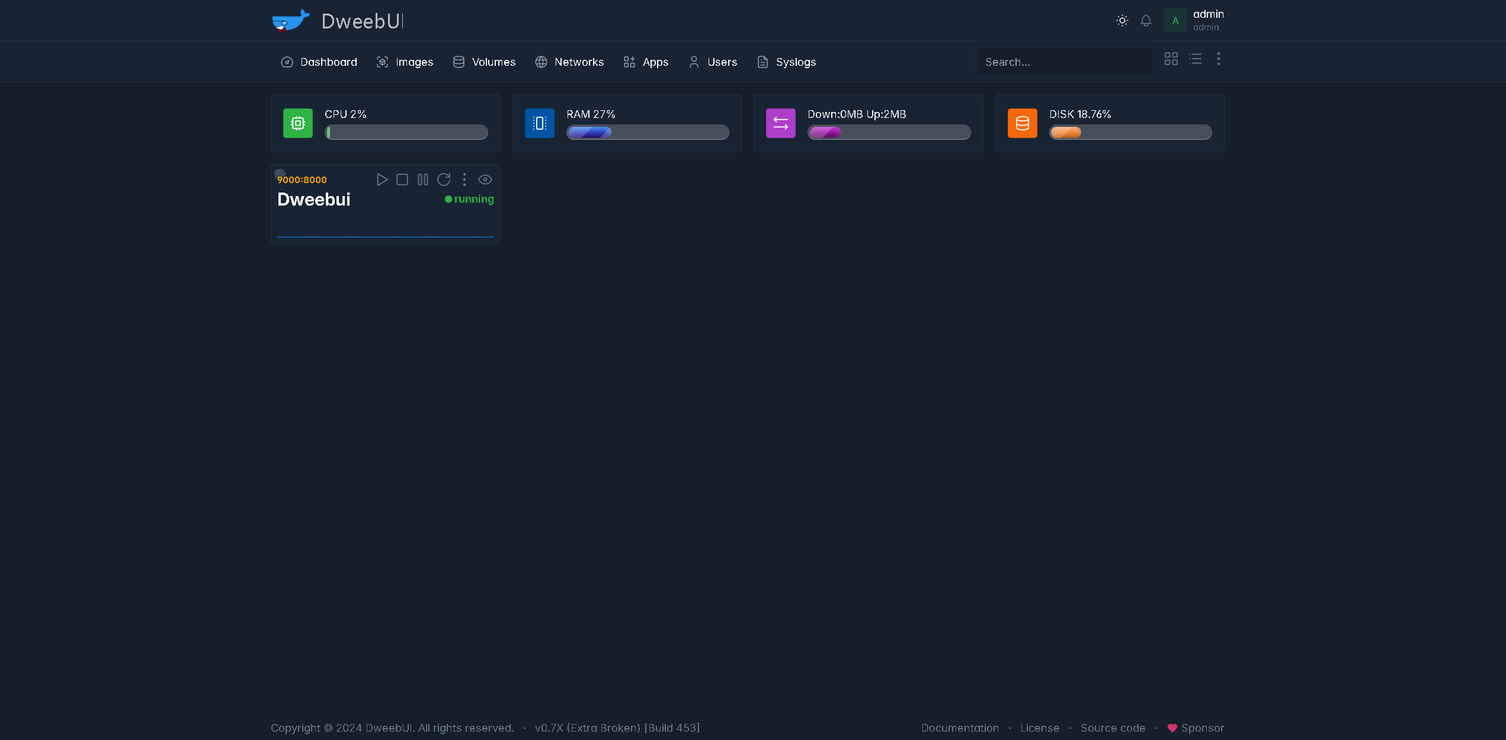Stop the Dweebui container
Image resolution: width=1506 pixels, height=740 pixels.
(402, 180)
